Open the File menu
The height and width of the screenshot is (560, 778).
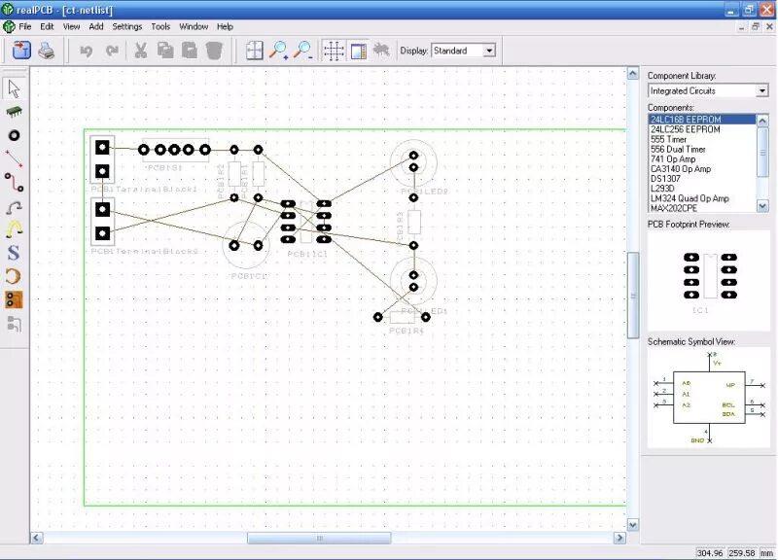pos(25,27)
